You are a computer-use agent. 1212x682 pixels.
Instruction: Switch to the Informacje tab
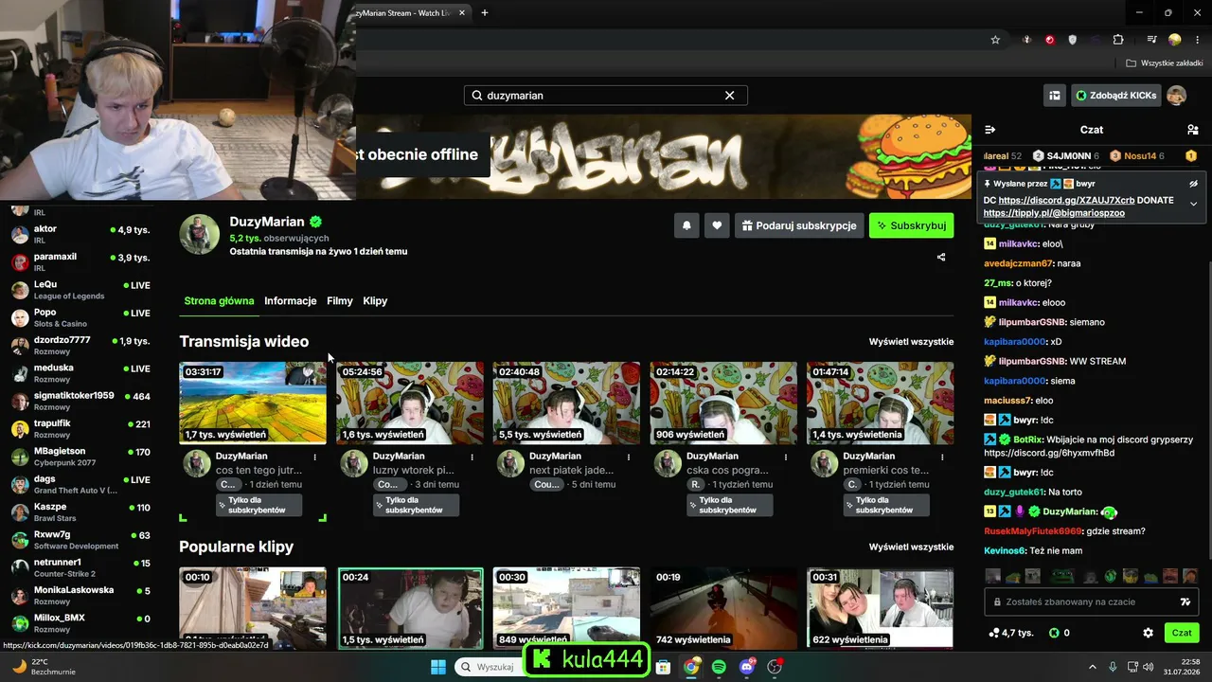(290, 301)
